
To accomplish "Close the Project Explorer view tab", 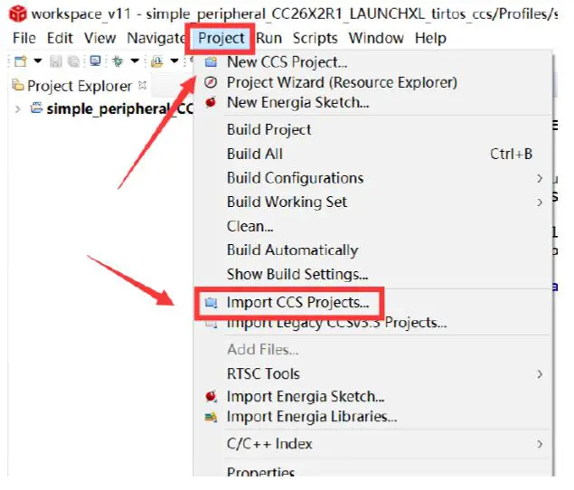I will point(141,86).
